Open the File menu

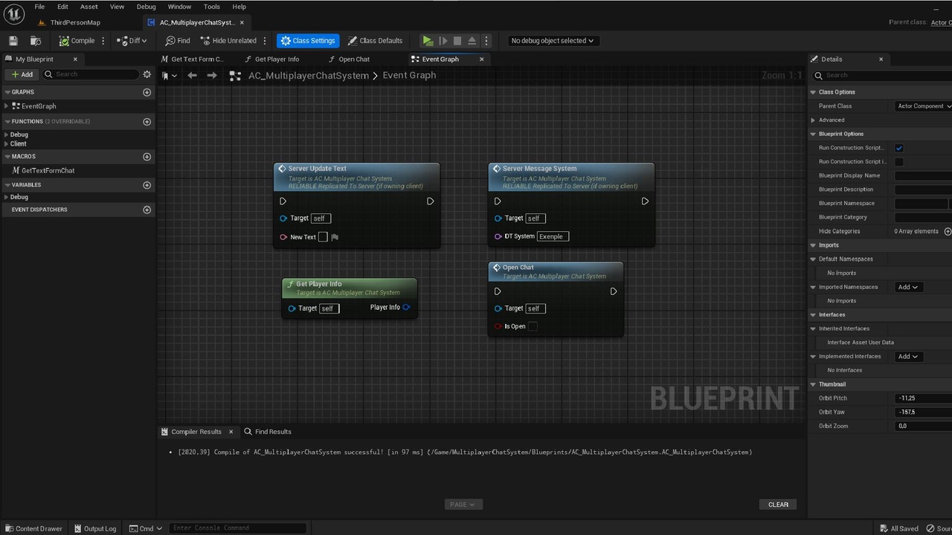(x=39, y=7)
